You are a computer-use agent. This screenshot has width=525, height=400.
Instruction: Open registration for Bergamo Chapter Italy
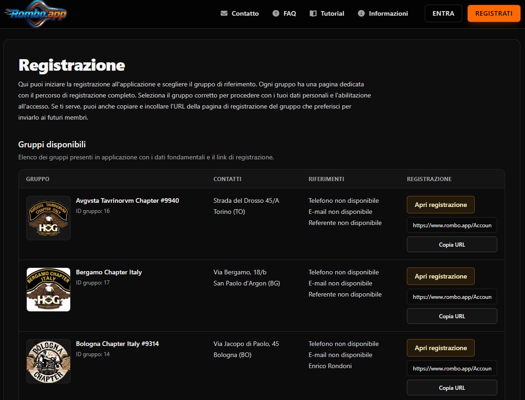click(441, 276)
